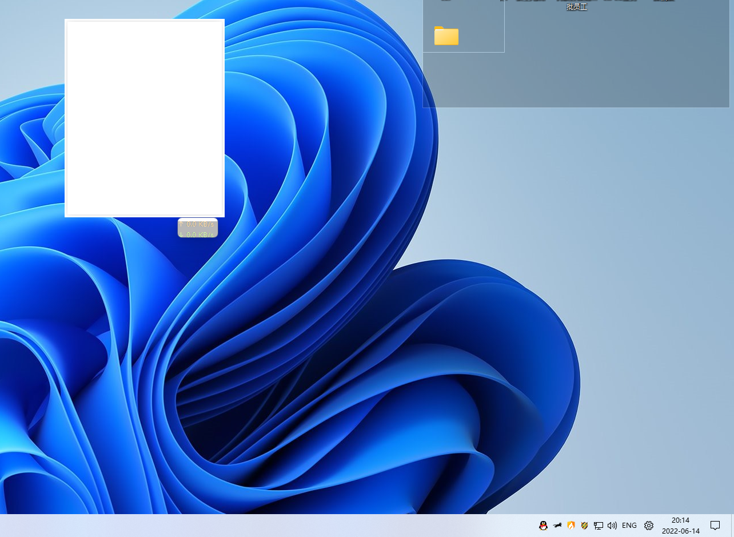The width and height of the screenshot is (734, 537).
Task: Open the network connection tray icon
Action: pyautogui.click(x=599, y=525)
